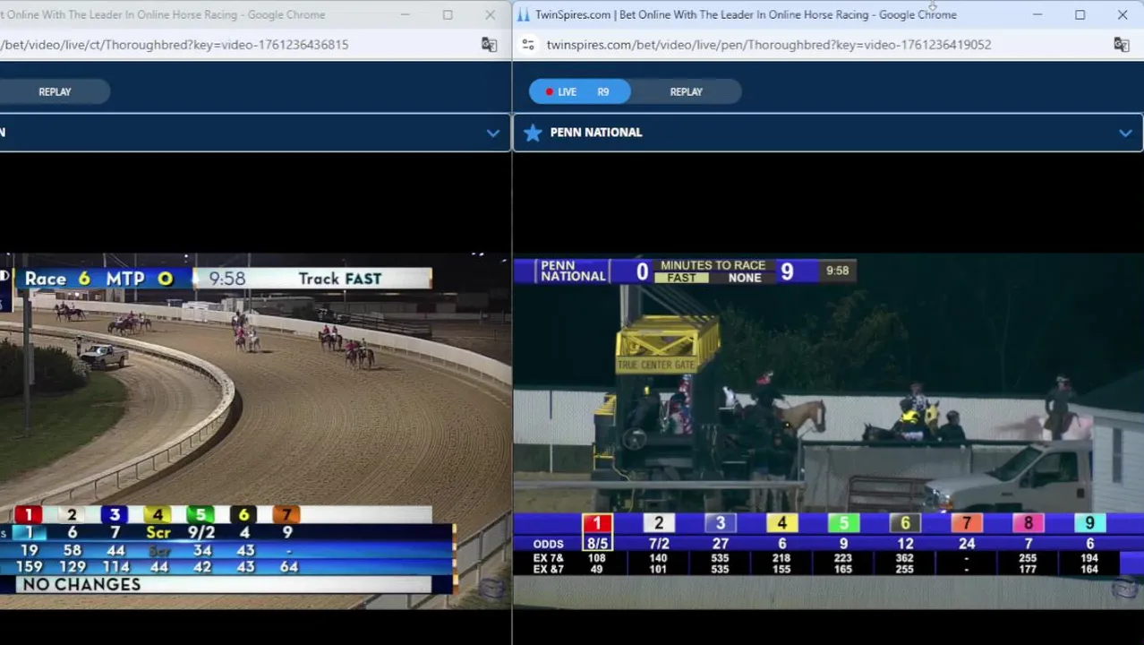Minimize the right TwinSpires Chrome window
Viewport: 1144px width, 645px height.
click(x=1037, y=14)
